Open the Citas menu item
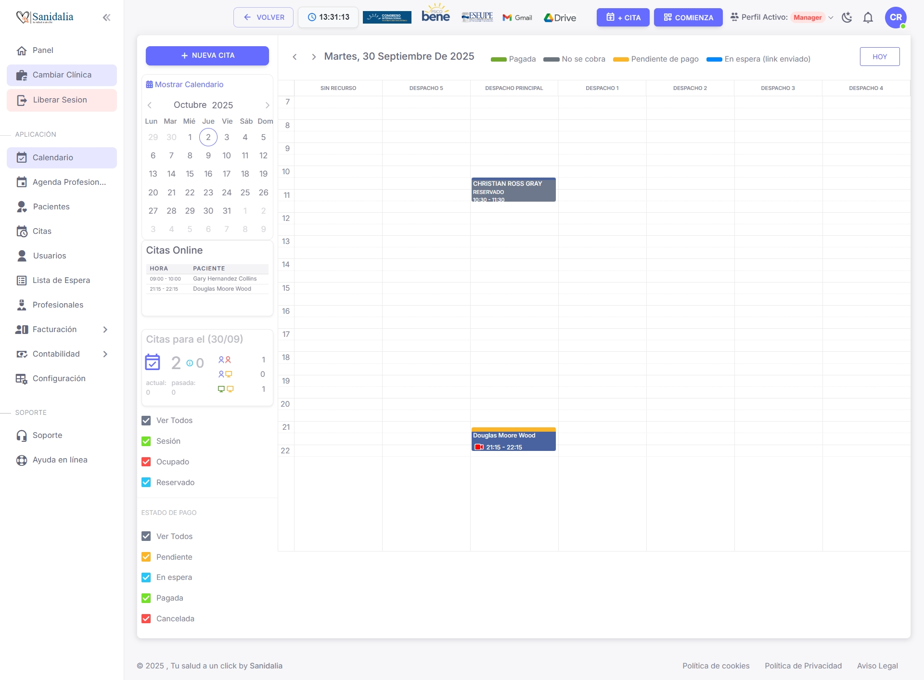Image resolution: width=924 pixels, height=680 pixels. (x=41, y=231)
